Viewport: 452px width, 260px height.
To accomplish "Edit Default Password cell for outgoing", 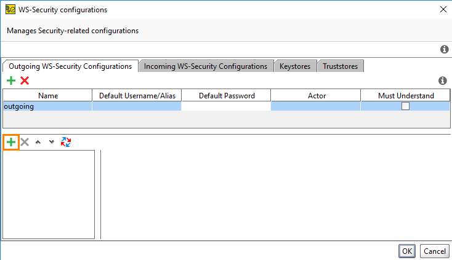I will (226, 106).
